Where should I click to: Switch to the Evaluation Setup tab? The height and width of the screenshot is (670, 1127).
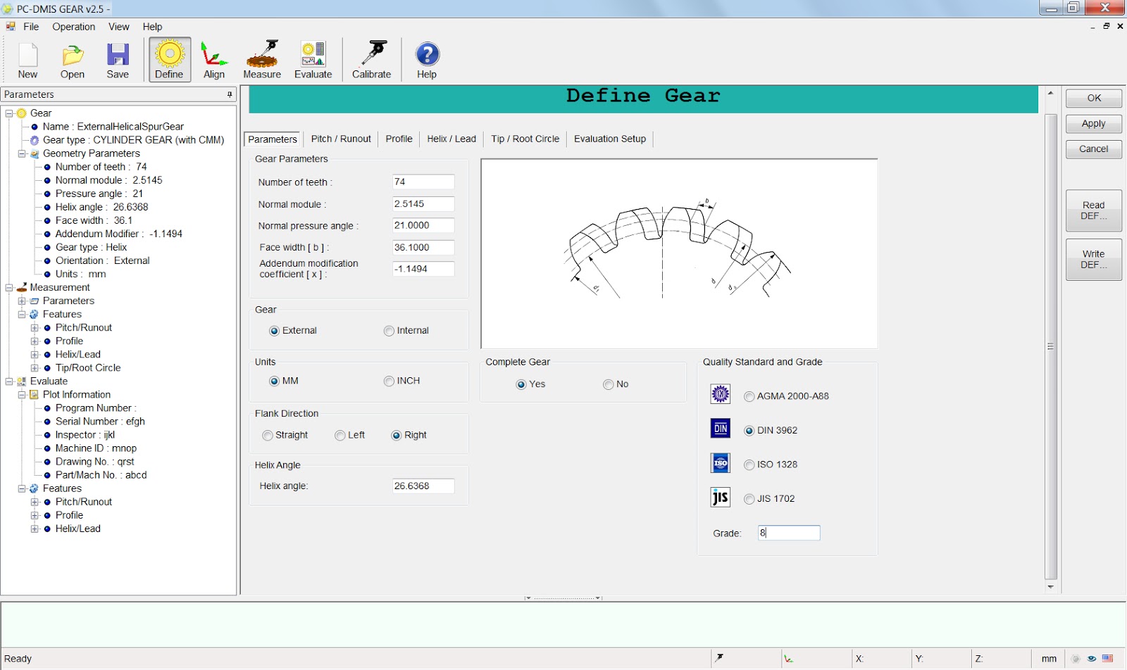click(x=610, y=139)
